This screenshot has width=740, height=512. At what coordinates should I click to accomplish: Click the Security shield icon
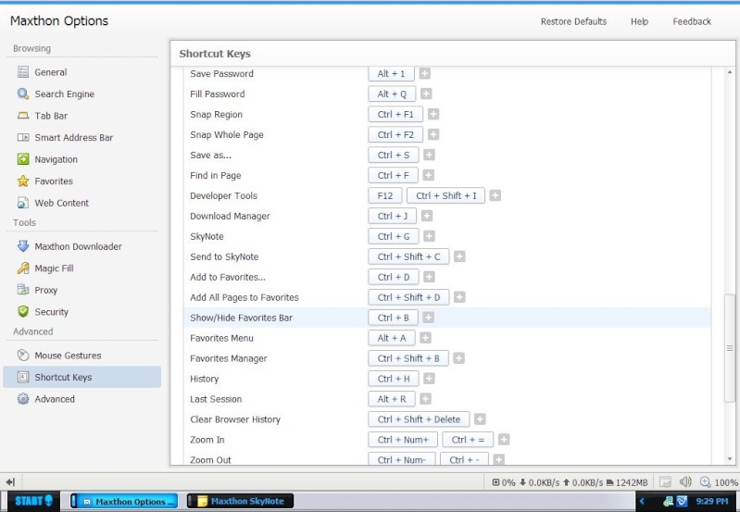22,311
